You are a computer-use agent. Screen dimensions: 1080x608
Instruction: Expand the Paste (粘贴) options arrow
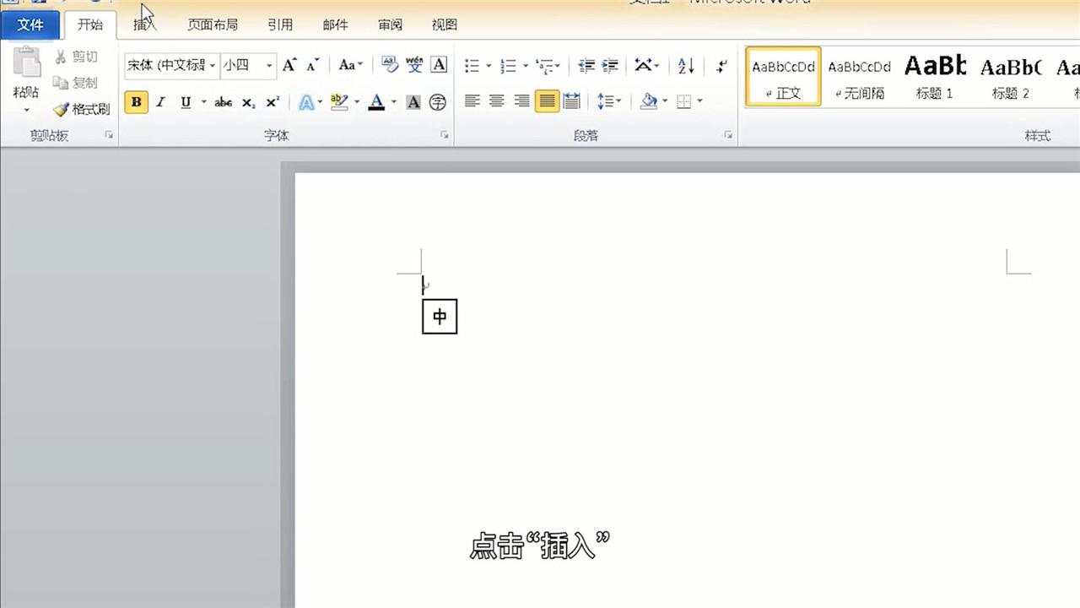click(26, 110)
